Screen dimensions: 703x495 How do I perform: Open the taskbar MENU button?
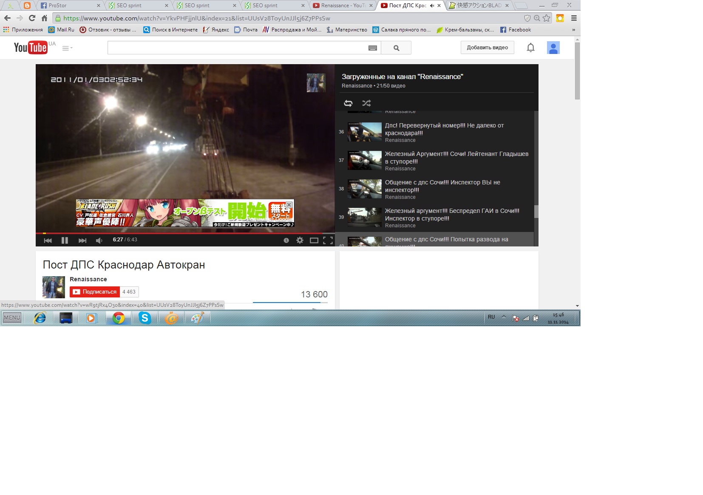[12, 318]
